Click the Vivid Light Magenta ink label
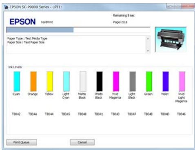Screen dimensions: 195x150 (182, 97)
